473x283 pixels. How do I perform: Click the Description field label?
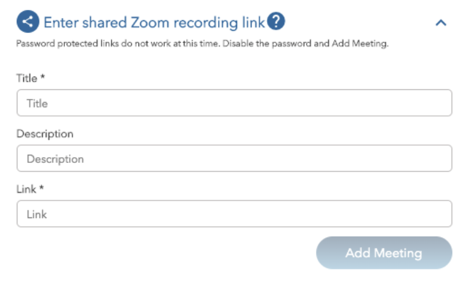coord(45,133)
